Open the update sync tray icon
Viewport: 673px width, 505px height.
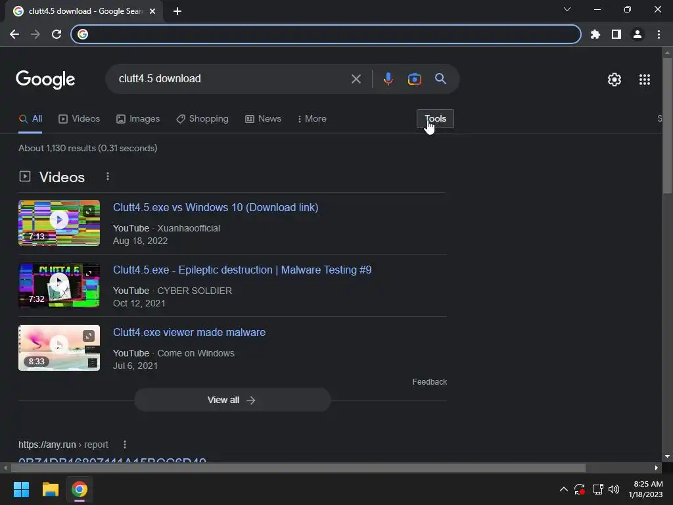pyautogui.click(x=580, y=489)
